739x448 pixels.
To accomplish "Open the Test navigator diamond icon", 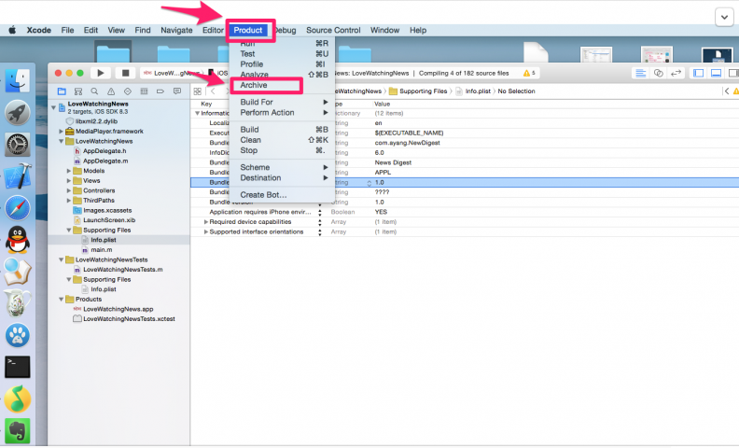I will click(x=127, y=91).
